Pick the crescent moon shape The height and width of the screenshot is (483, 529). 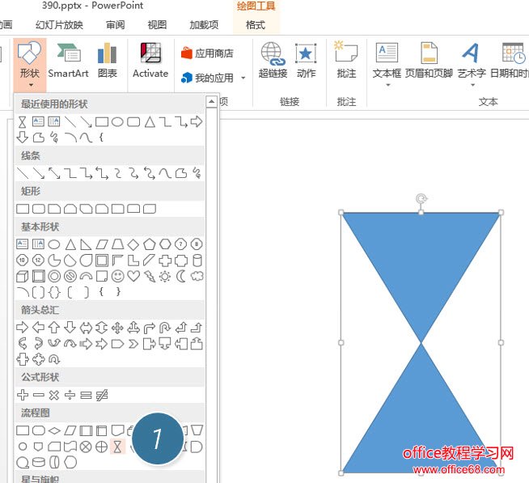click(180, 276)
